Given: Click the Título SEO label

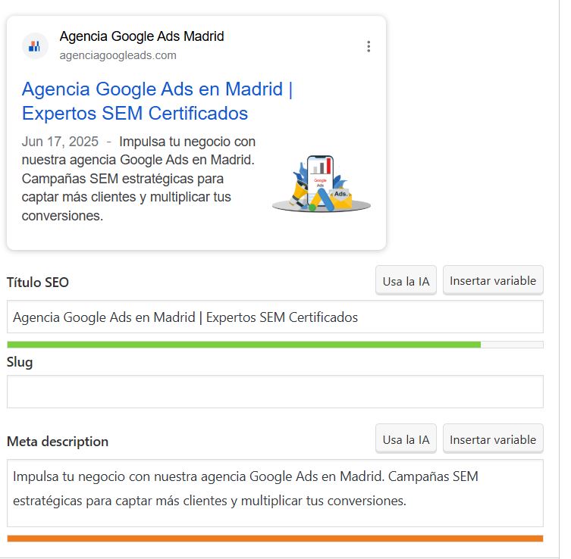Looking at the screenshot, I should (x=38, y=283).
